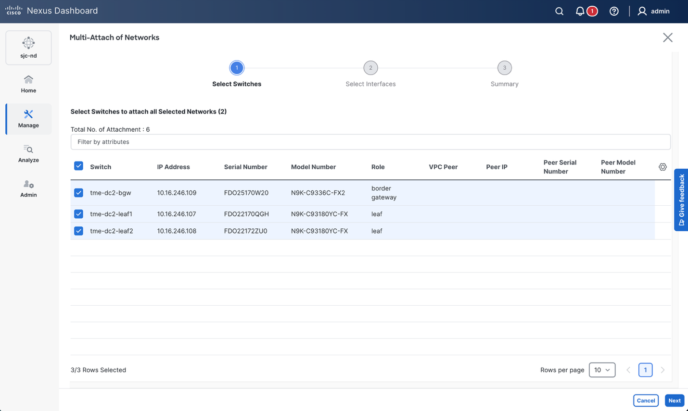
Task: Click serial number FDO22170QGH
Action: tap(246, 214)
